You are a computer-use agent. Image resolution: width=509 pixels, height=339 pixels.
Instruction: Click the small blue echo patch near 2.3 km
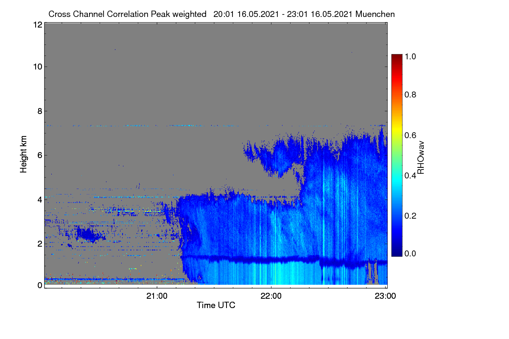pos(89,234)
